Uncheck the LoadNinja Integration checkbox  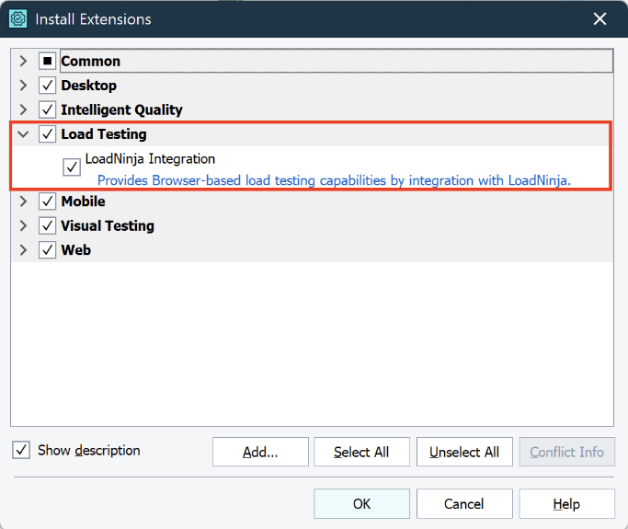[x=72, y=167]
